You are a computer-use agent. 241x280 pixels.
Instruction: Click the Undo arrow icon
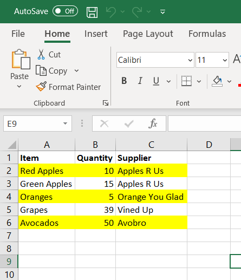click(x=111, y=12)
